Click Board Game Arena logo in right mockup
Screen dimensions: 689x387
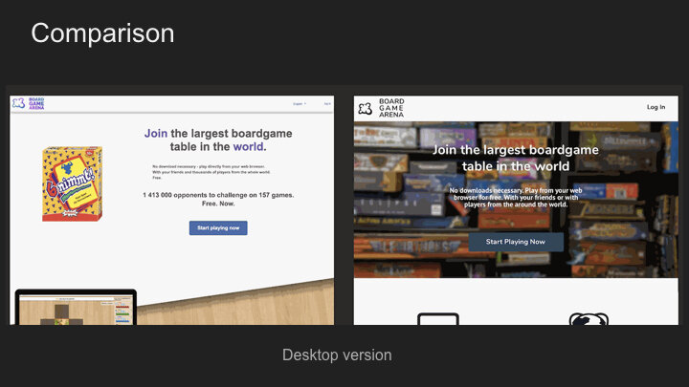[381, 108]
